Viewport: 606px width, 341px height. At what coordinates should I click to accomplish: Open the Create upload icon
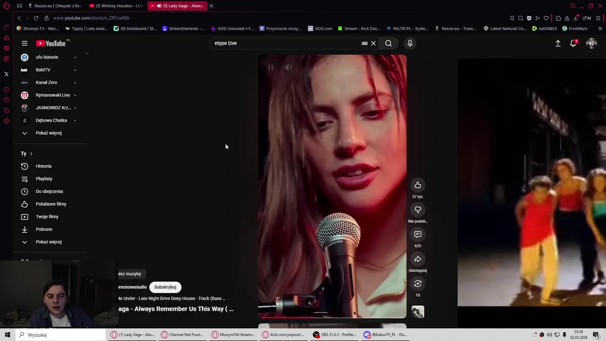point(558,43)
